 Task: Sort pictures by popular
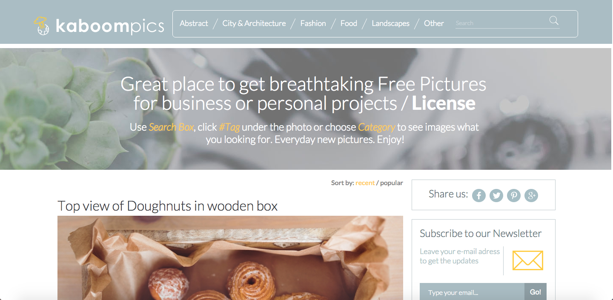coord(392,183)
